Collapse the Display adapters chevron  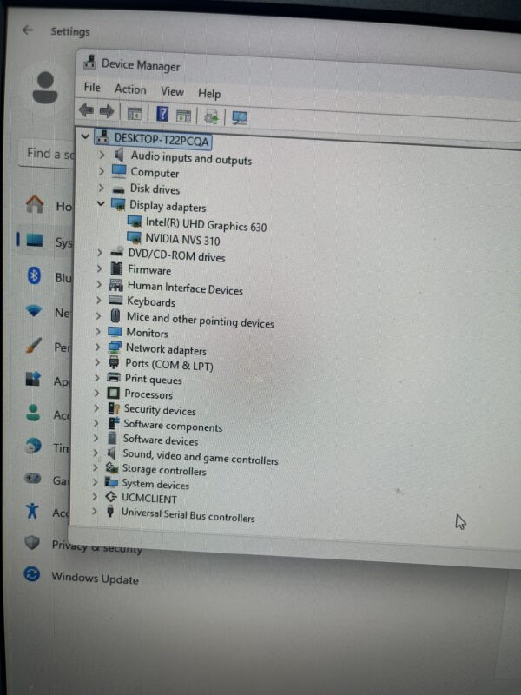[101, 203]
